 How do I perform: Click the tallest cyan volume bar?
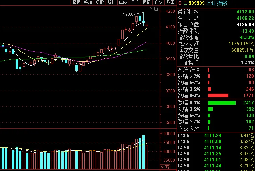tap(144, 152)
